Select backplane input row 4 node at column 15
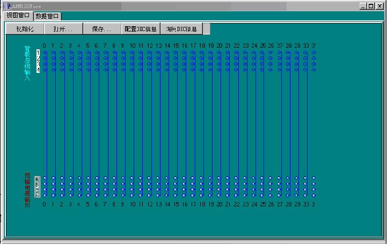 point(176,70)
